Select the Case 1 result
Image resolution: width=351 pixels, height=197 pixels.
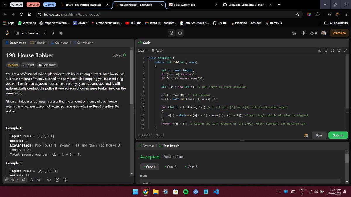tap(149, 167)
